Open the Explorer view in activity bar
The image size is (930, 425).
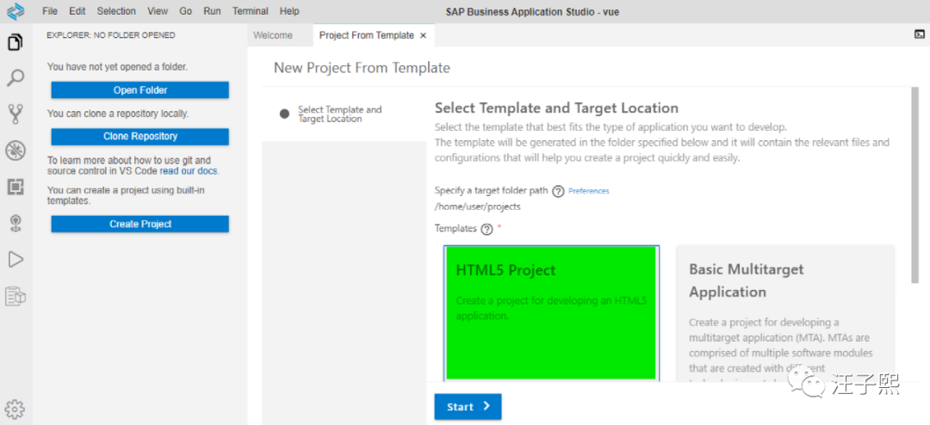tap(15, 42)
